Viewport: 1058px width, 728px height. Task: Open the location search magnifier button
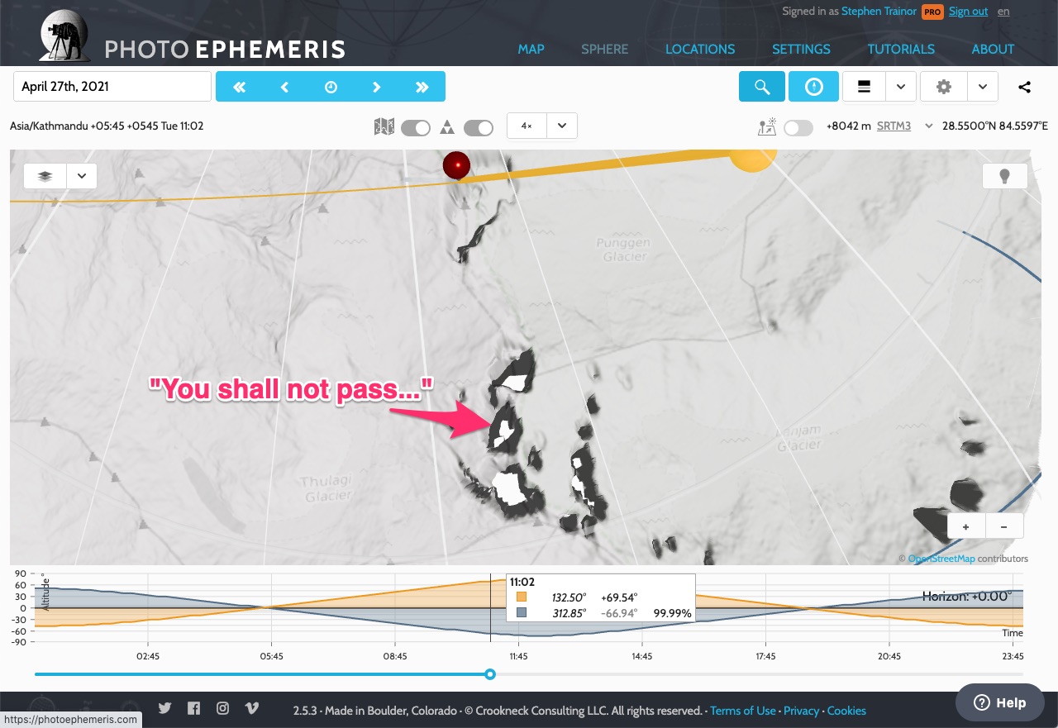tap(761, 87)
